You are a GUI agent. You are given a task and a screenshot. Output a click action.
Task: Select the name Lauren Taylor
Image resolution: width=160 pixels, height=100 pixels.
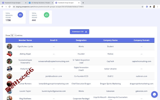point(25,91)
